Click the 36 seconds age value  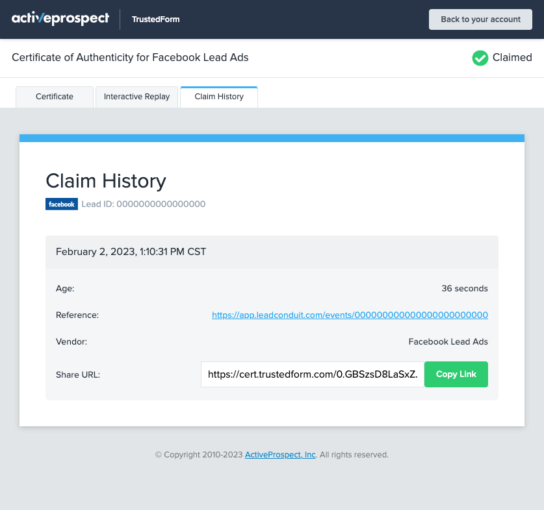click(464, 288)
